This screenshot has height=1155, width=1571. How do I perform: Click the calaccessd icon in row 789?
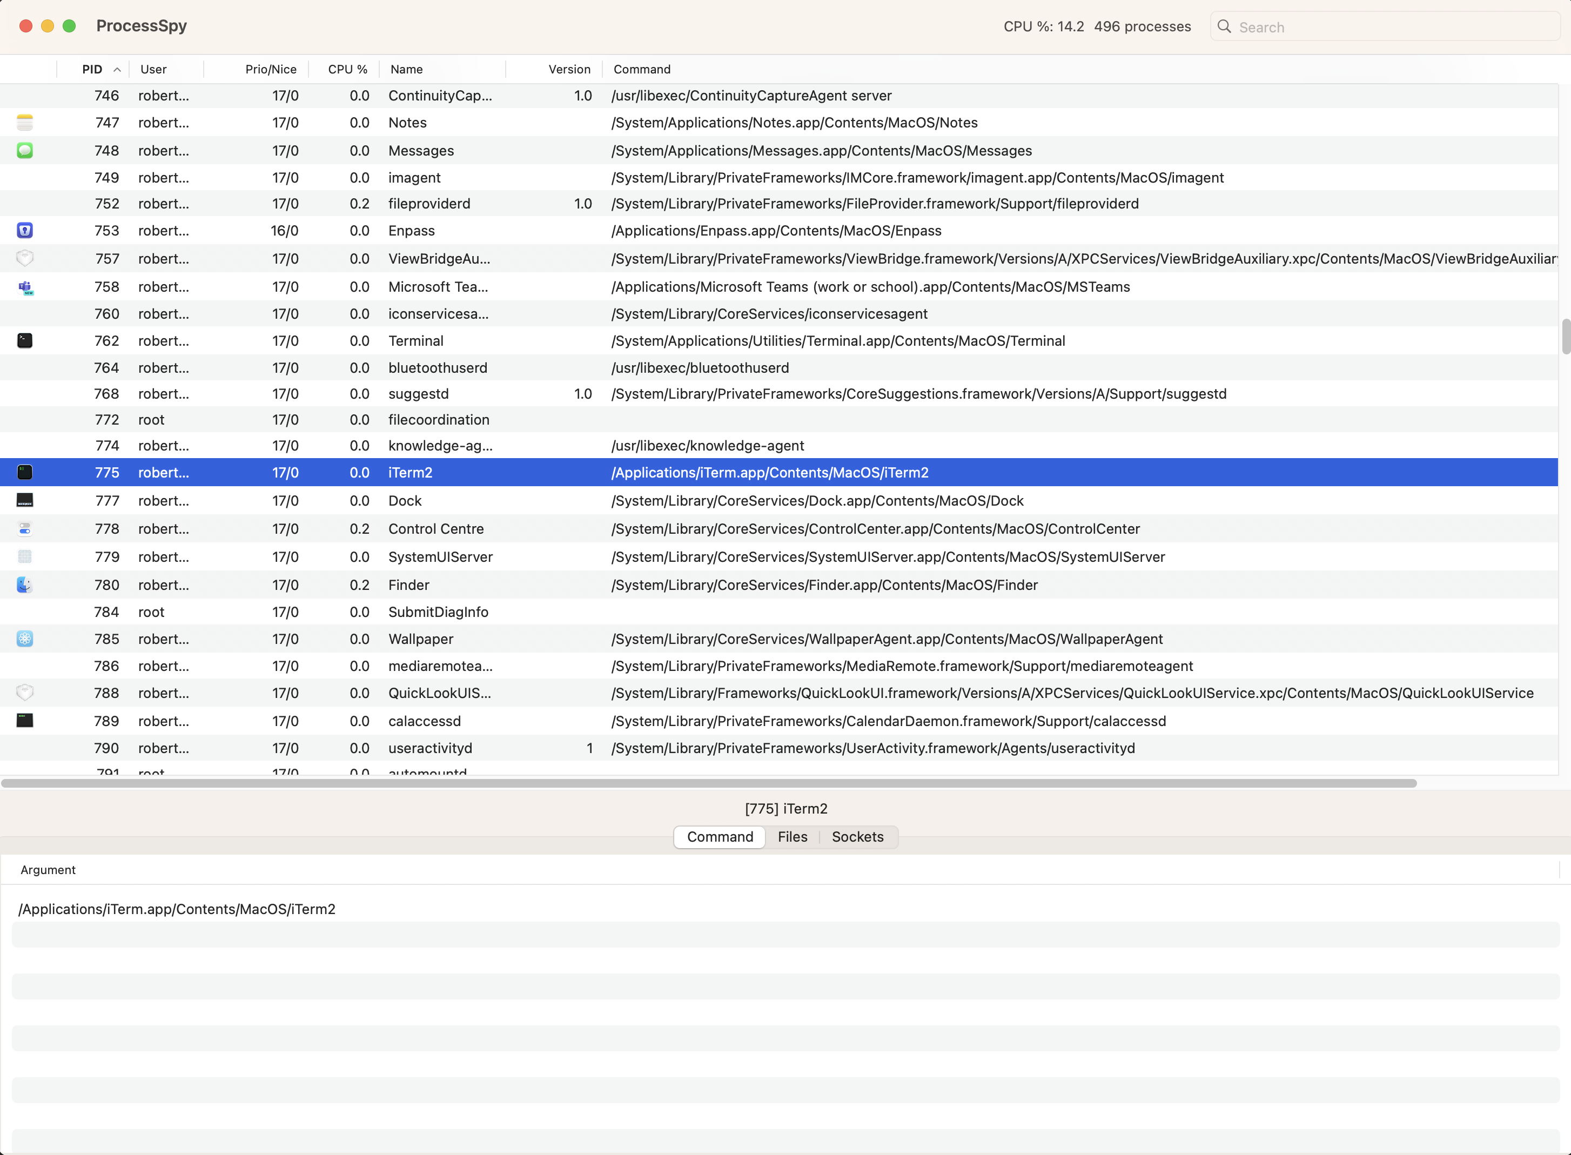coord(24,720)
